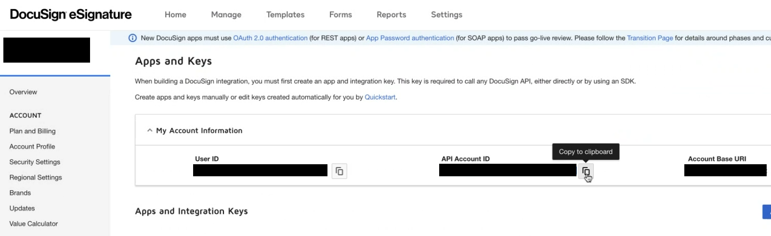Copy the User ID to clipboard
Screen dimensions: 771x236
[340, 171]
